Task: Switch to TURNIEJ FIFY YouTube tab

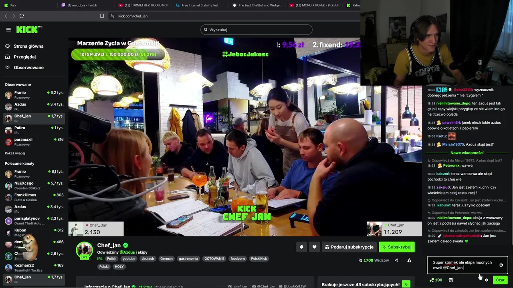Action: pos(143,5)
